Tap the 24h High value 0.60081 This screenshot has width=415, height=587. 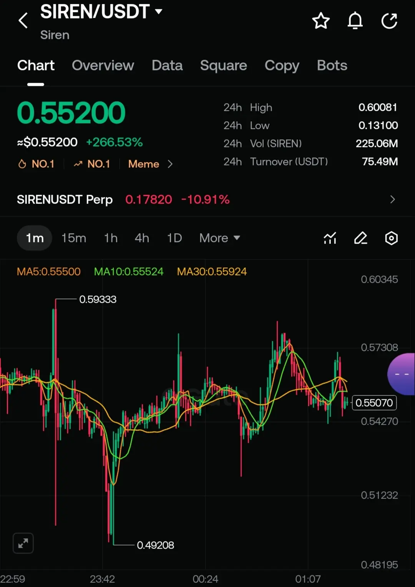[x=378, y=107]
